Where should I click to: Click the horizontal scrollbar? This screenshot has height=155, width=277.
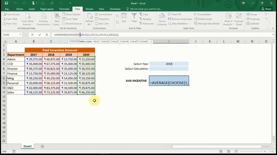pyautogui.click(x=217, y=146)
